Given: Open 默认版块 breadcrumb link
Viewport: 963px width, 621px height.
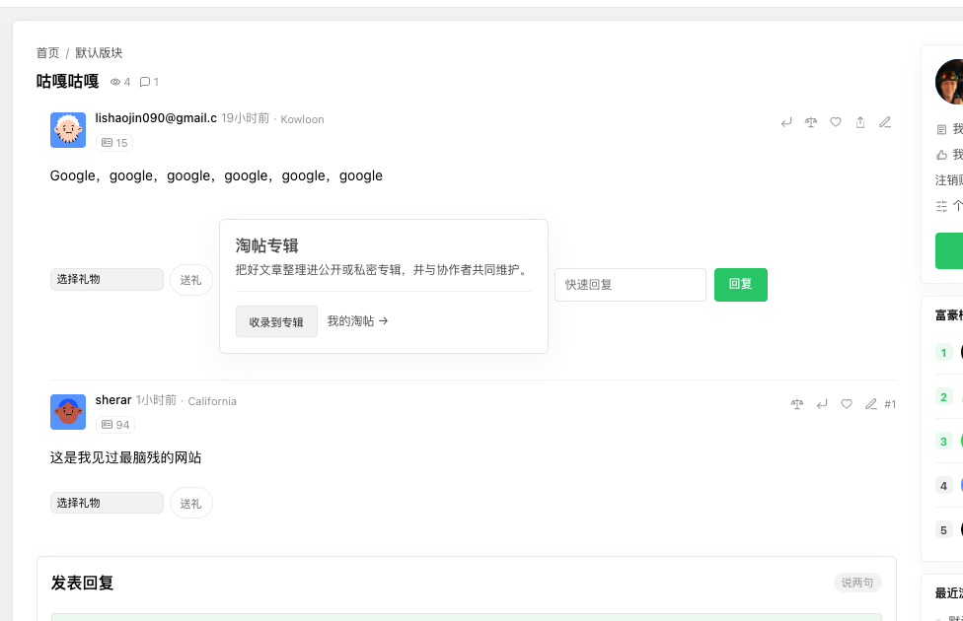Looking at the screenshot, I should point(99,53).
